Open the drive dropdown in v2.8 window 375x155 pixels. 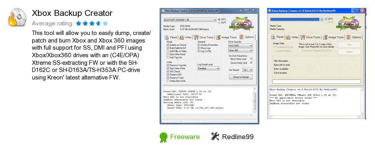tap(296, 19)
